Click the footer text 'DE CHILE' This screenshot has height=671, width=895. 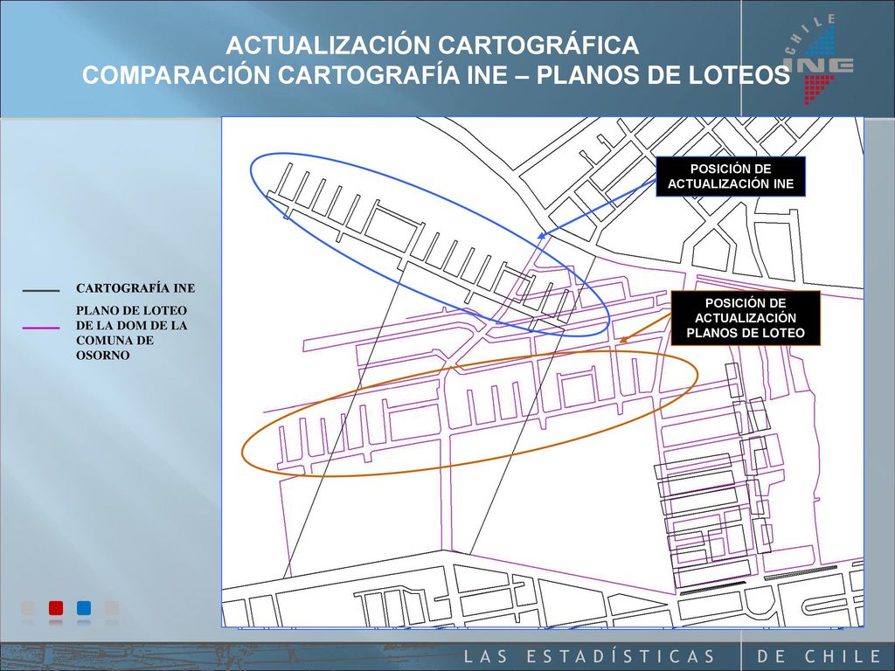[x=818, y=656]
